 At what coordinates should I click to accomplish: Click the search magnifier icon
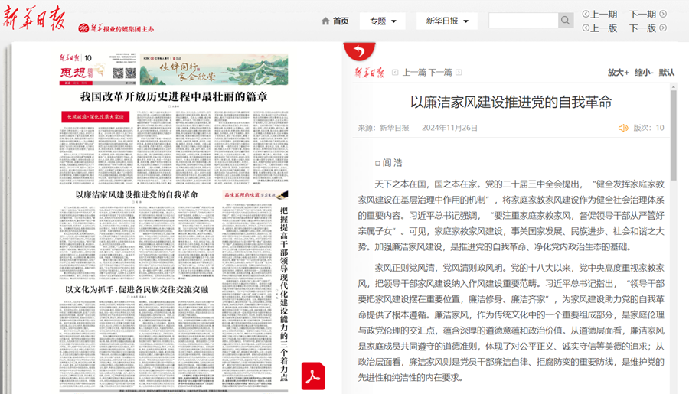(565, 21)
